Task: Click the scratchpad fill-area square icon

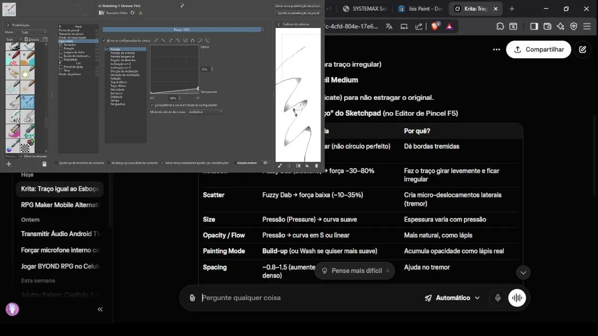Action: [x=289, y=166]
